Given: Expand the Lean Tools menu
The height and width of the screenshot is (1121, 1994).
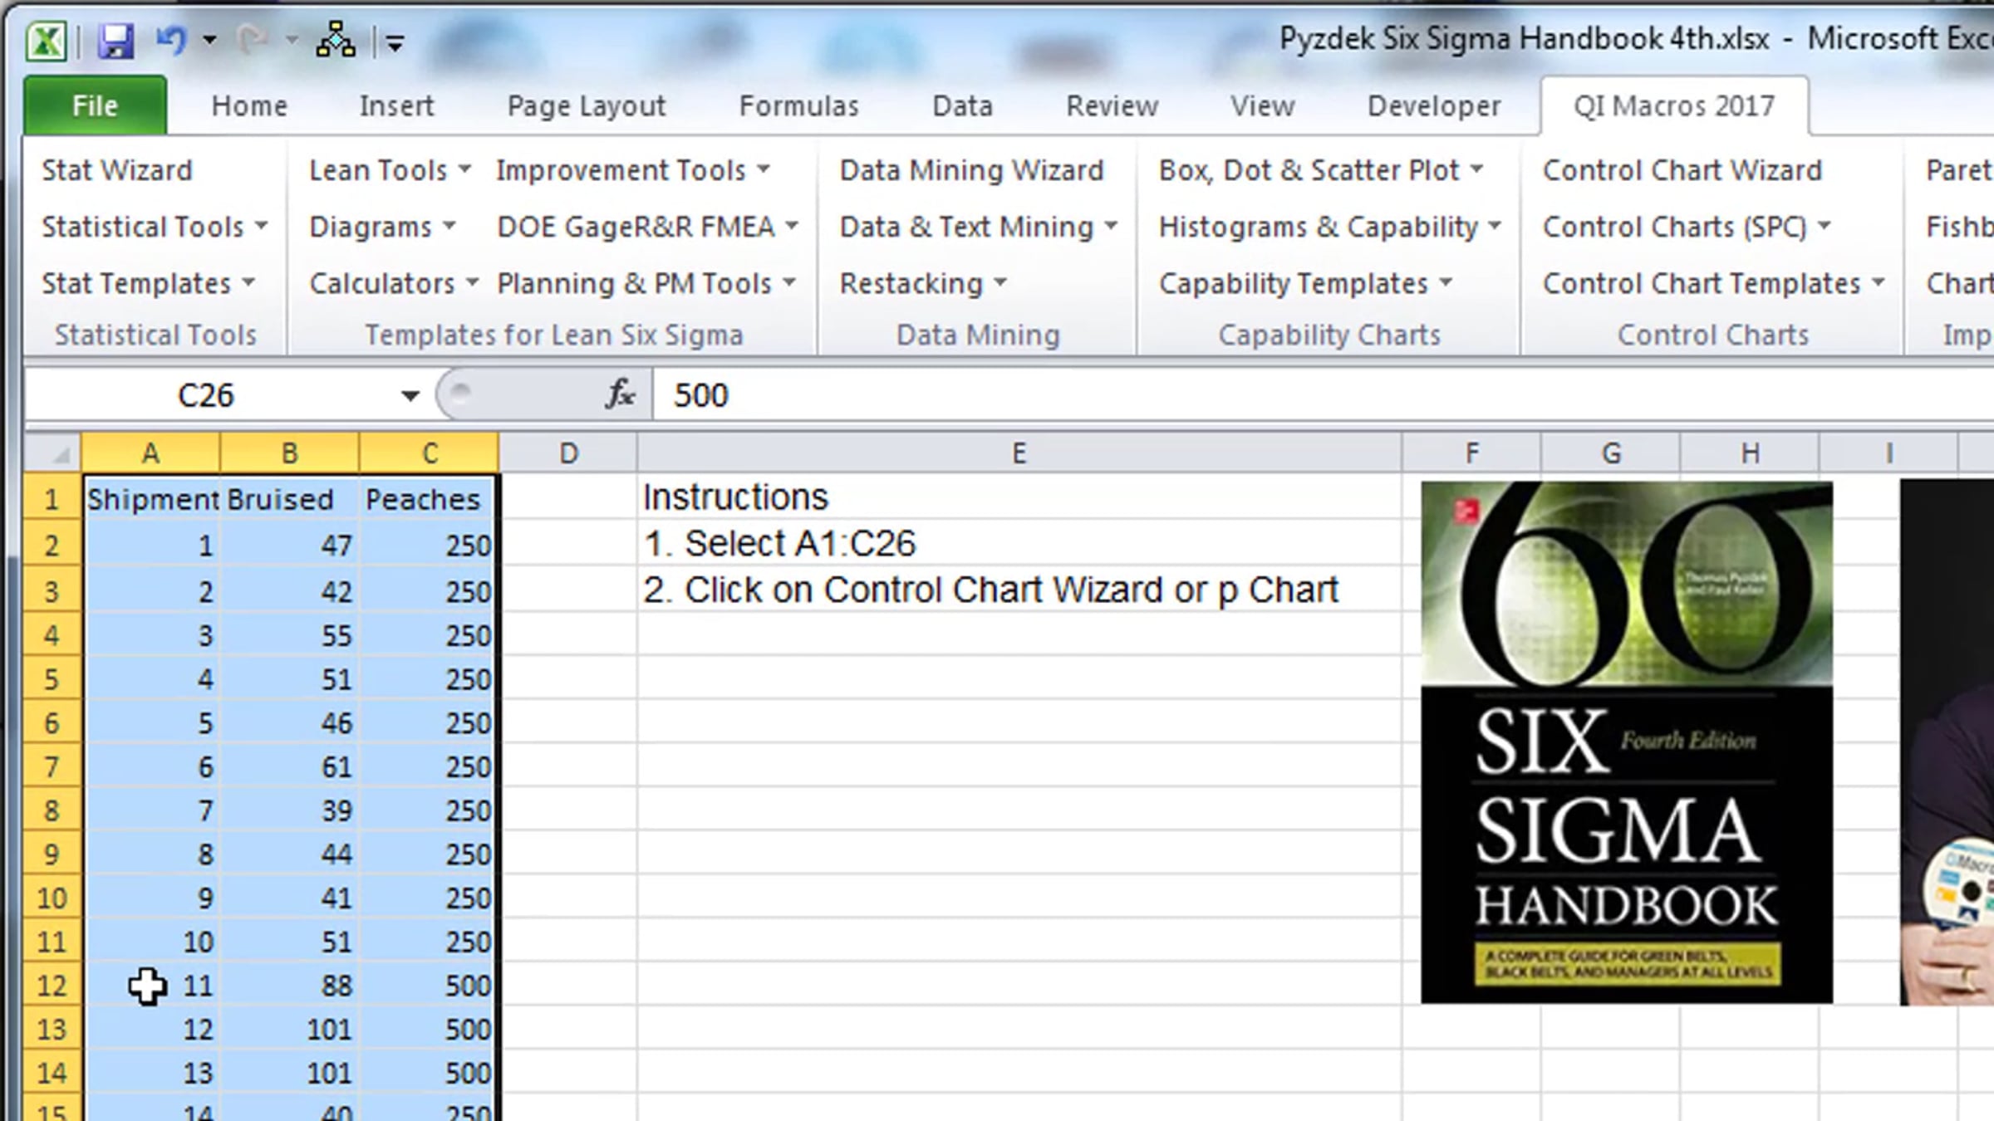Looking at the screenshot, I should coord(390,170).
